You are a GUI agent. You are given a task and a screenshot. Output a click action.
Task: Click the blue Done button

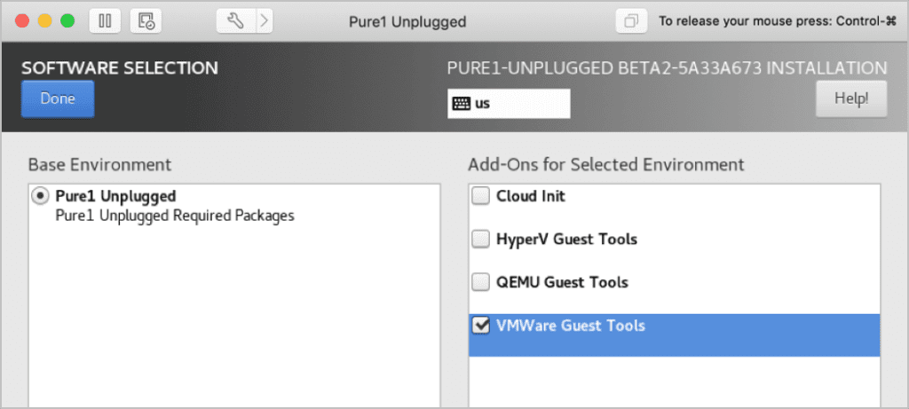click(x=58, y=98)
